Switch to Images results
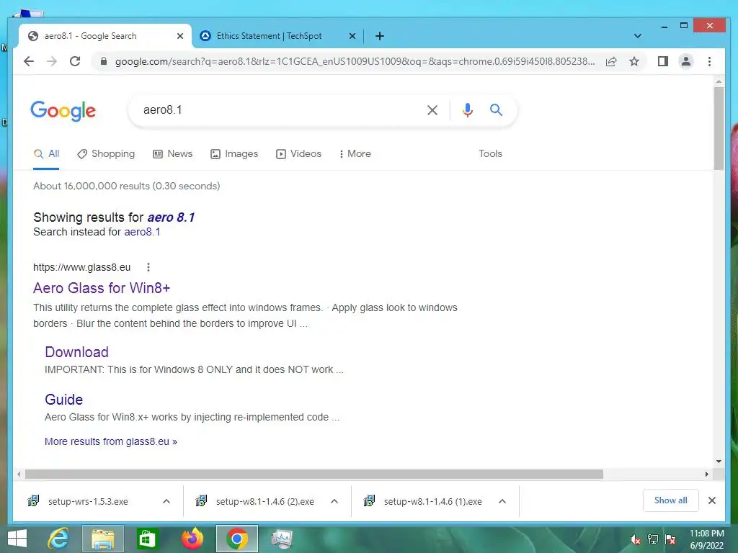The width and height of the screenshot is (738, 553). pyautogui.click(x=234, y=154)
